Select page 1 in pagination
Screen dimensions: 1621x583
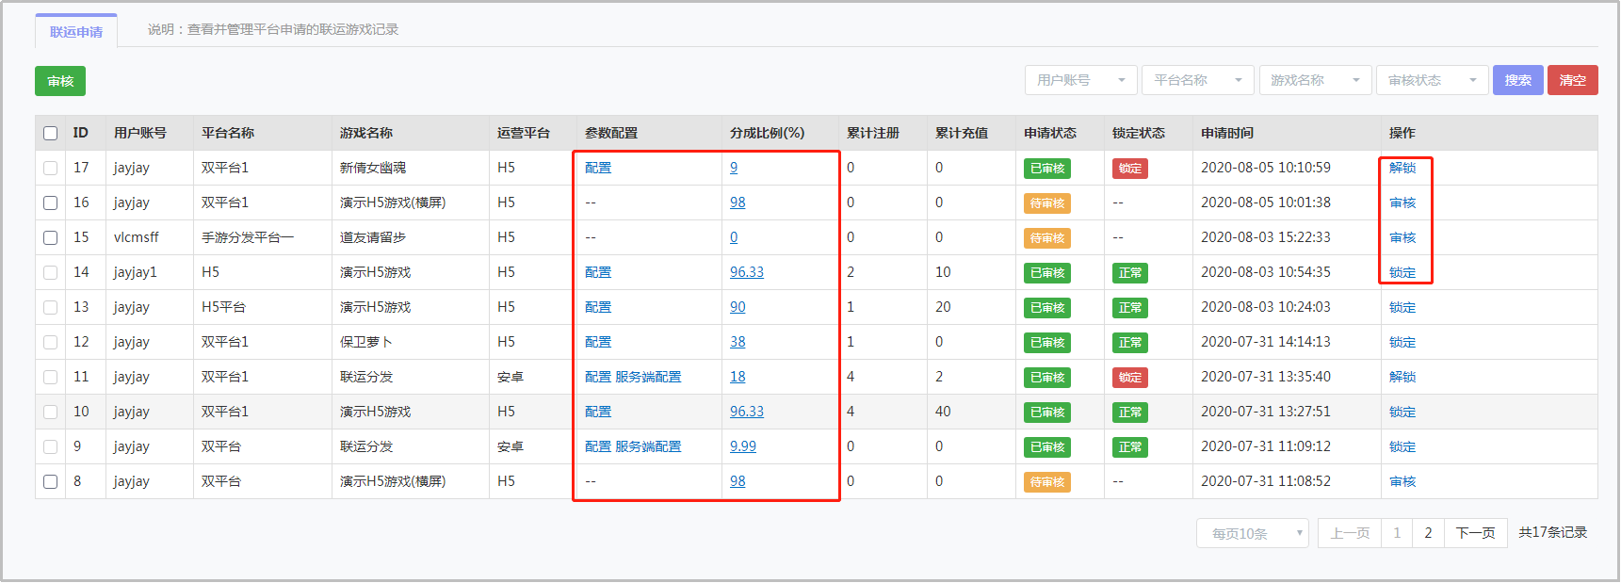[x=1397, y=533]
